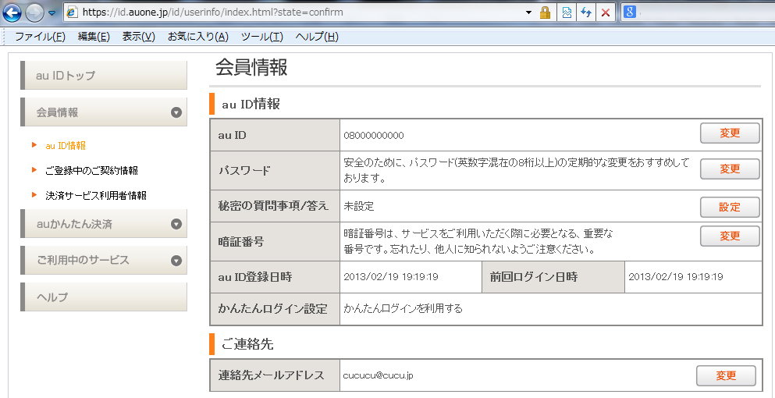Click the au ID情報 section heading
This screenshot has height=398, width=775.
coord(251,104)
